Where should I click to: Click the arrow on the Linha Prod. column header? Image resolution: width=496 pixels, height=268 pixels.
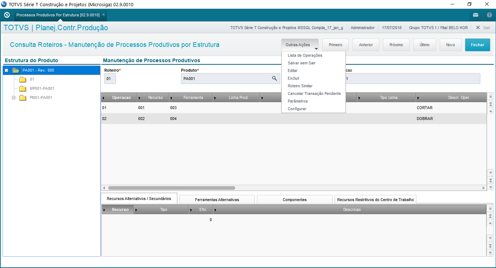click(x=216, y=98)
